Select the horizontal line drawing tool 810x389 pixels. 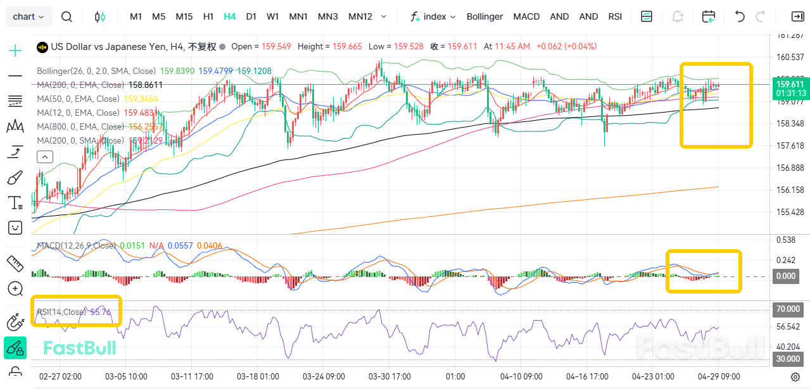pyautogui.click(x=15, y=76)
